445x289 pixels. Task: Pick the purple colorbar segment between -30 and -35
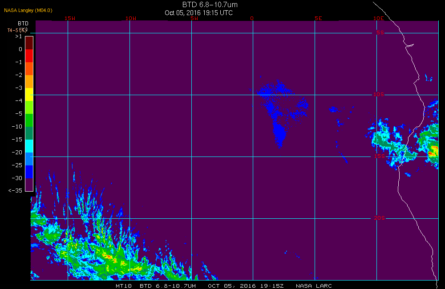(29, 185)
